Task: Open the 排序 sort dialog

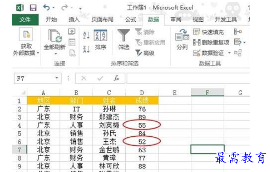Action: click(x=100, y=40)
